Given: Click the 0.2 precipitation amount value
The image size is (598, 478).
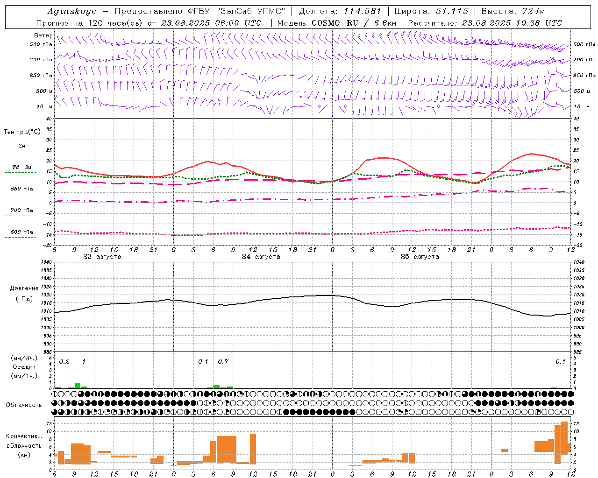Looking at the screenshot, I should click(64, 362).
